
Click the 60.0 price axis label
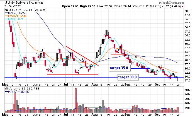pyautogui.click(x=187, y=28)
